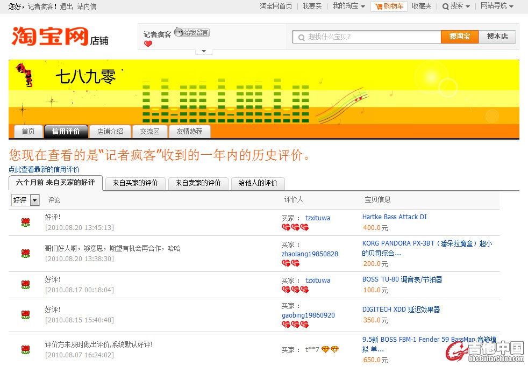Click the 想找什么宝贝 search input field
The width and height of the screenshot is (528, 367).
point(367,37)
